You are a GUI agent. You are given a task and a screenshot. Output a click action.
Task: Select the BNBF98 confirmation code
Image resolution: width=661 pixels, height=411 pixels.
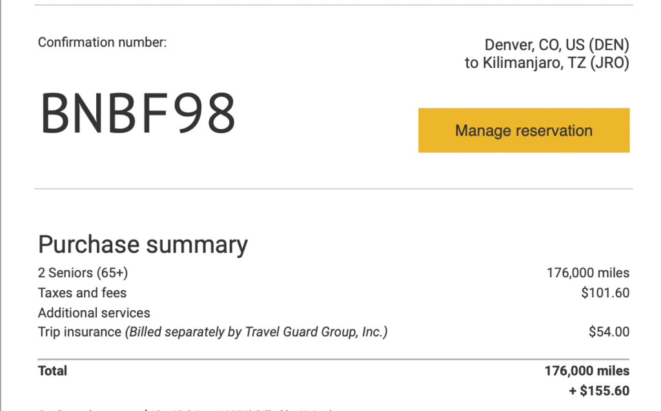click(138, 114)
